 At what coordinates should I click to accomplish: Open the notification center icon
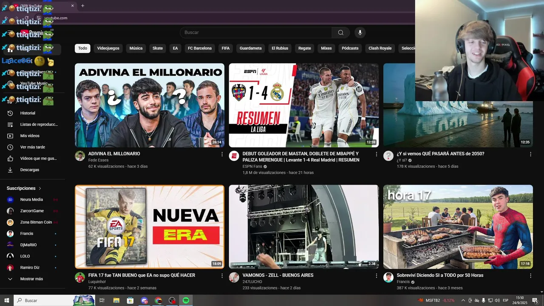(535, 300)
